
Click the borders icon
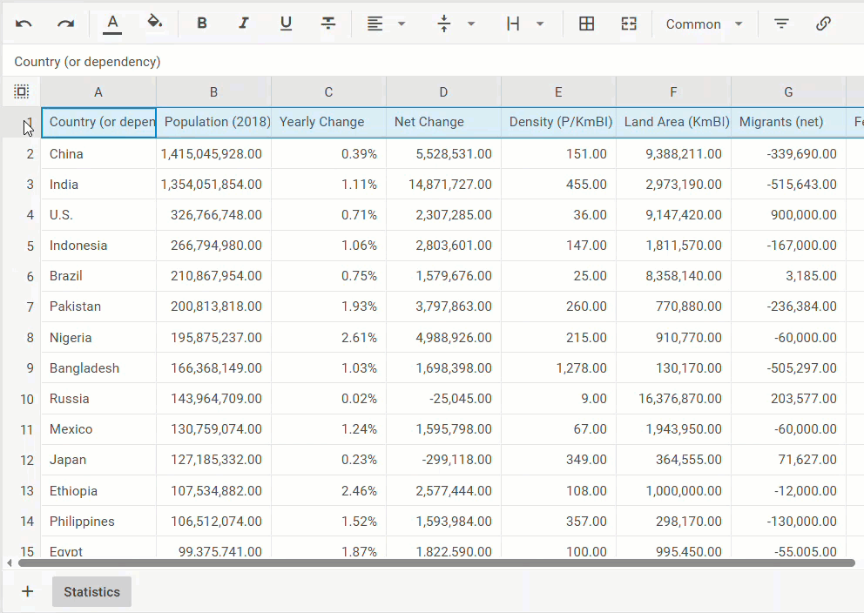[x=586, y=24]
